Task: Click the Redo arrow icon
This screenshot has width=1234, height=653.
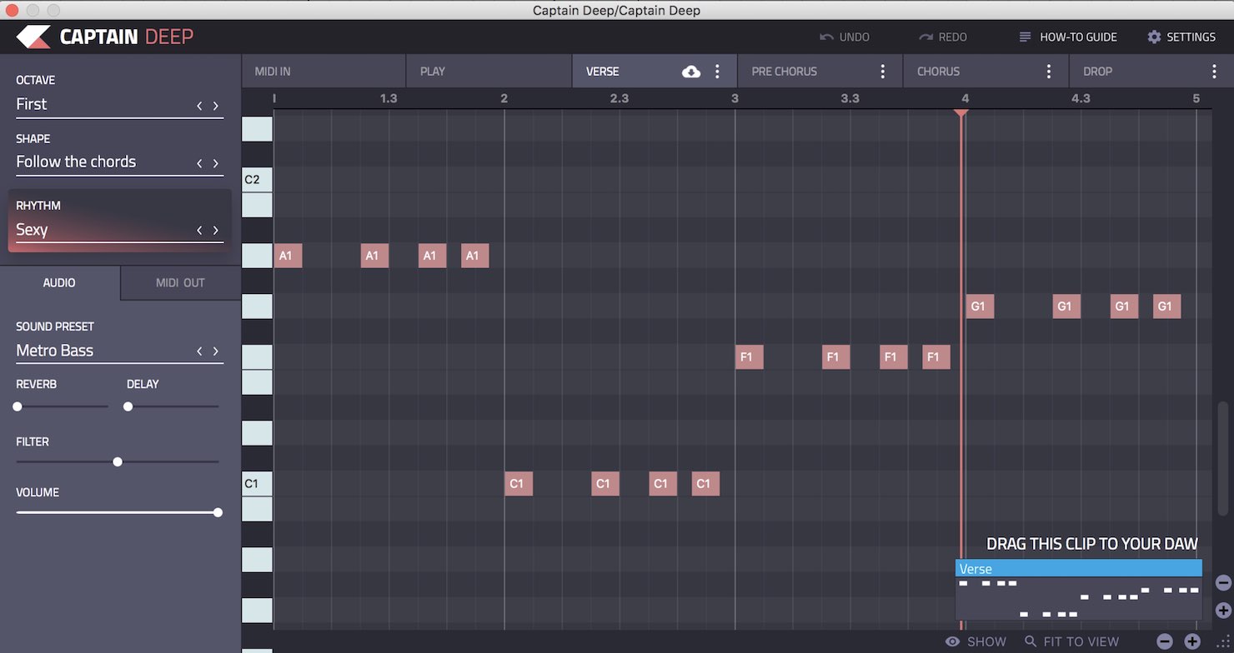Action: [925, 37]
